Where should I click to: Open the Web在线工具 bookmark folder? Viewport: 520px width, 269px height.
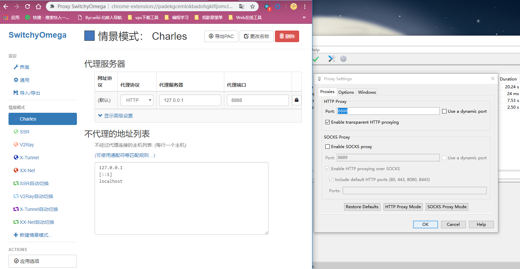pyautogui.click(x=245, y=17)
